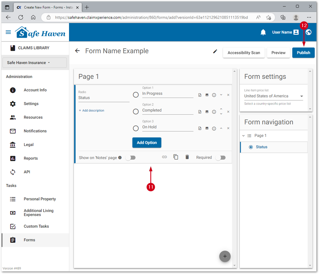Click the trash icon to delete Status question
The height and width of the screenshot is (274, 319).
[187, 157]
